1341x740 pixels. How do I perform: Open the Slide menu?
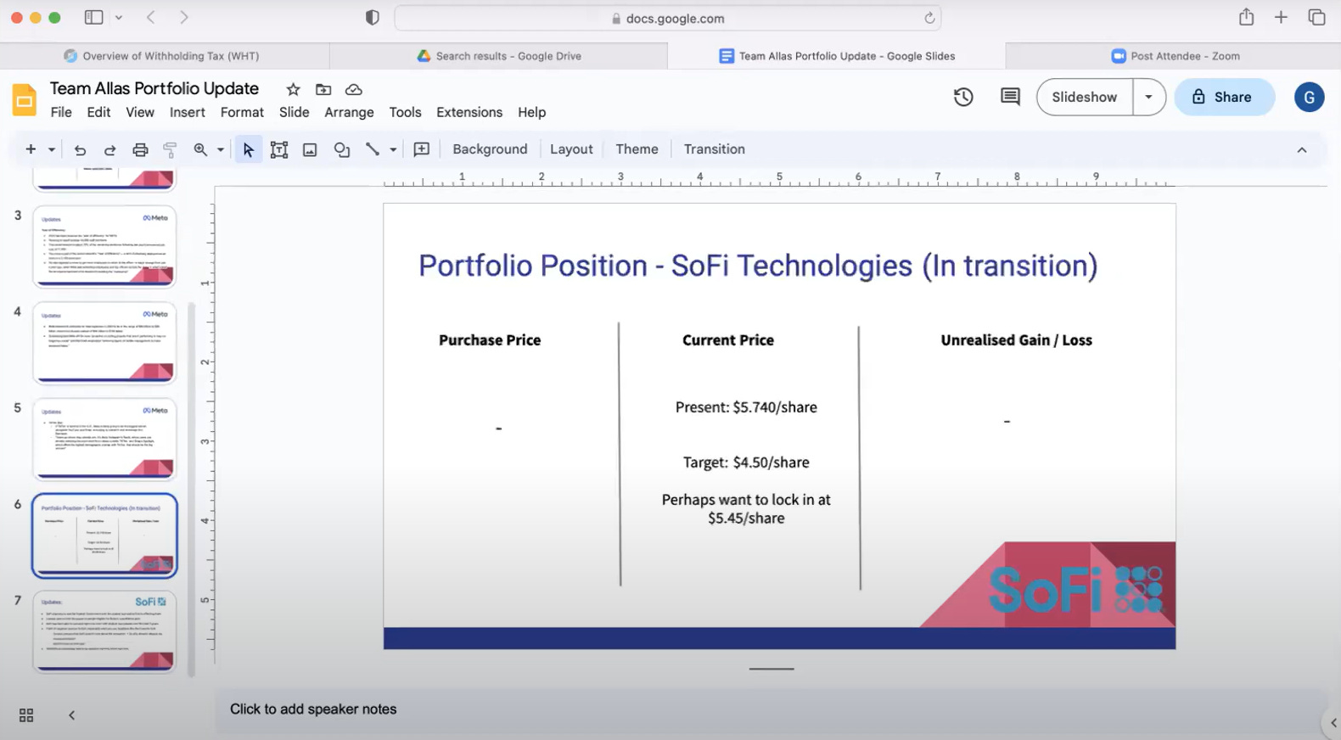click(x=294, y=112)
